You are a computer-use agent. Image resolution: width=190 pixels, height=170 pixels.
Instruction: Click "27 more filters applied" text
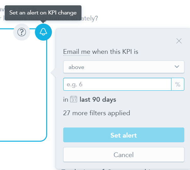click(97, 113)
